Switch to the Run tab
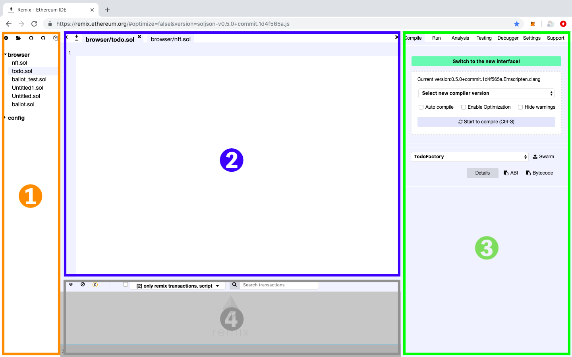Image resolution: width=572 pixels, height=357 pixels. pos(436,38)
